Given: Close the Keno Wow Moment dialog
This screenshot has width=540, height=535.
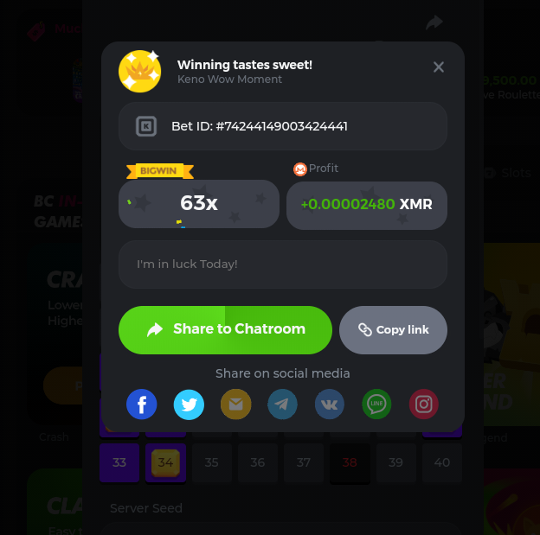Looking at the screenshot, I should tap(439, 67).
